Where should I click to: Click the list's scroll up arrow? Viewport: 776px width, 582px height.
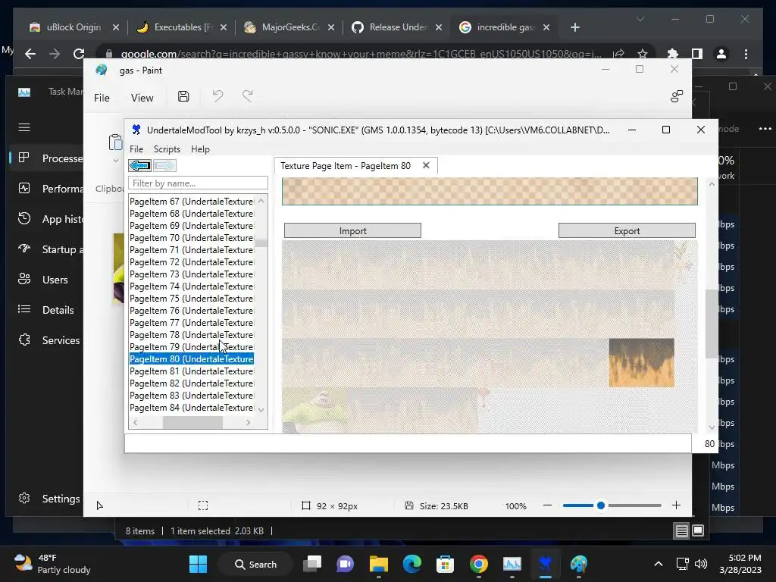[261, 200]
